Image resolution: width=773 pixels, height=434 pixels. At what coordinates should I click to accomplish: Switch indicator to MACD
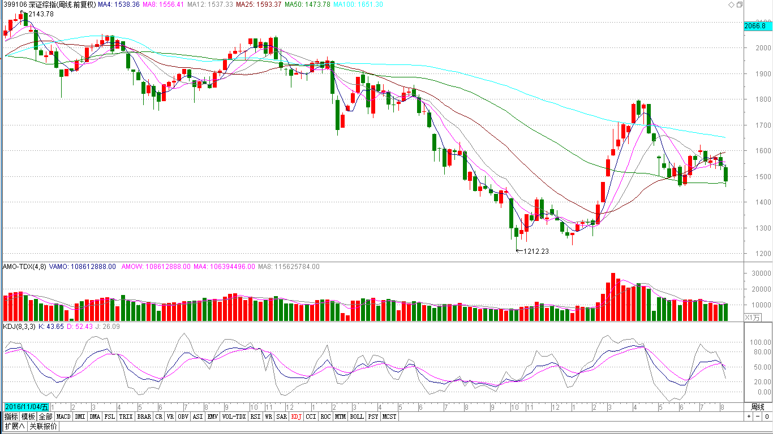coord(63,416)
